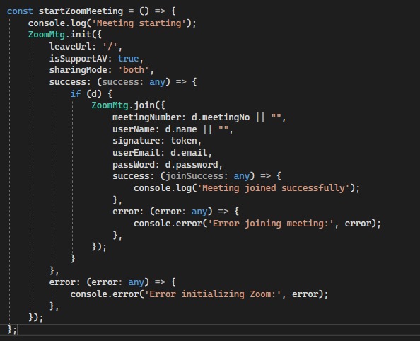Click d.meetingNo in the code
420x341 pixels.
[221, 117]
